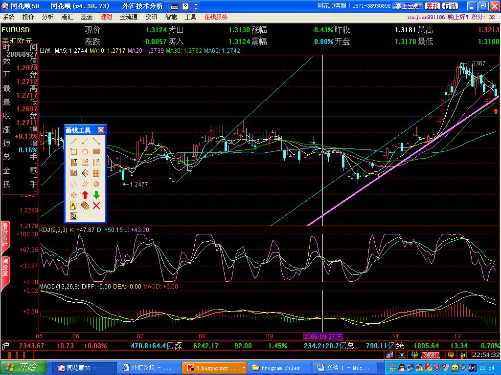Viewport: 501px width, 375px height.
Task: Select the yellow A text annotation tool
Action: 74,206
